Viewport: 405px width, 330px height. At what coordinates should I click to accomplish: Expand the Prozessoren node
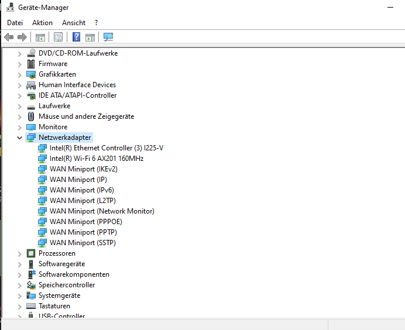[x=20, y=254]
